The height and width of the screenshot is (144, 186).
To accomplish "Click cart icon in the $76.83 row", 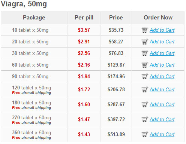I will tap(145, 53).
